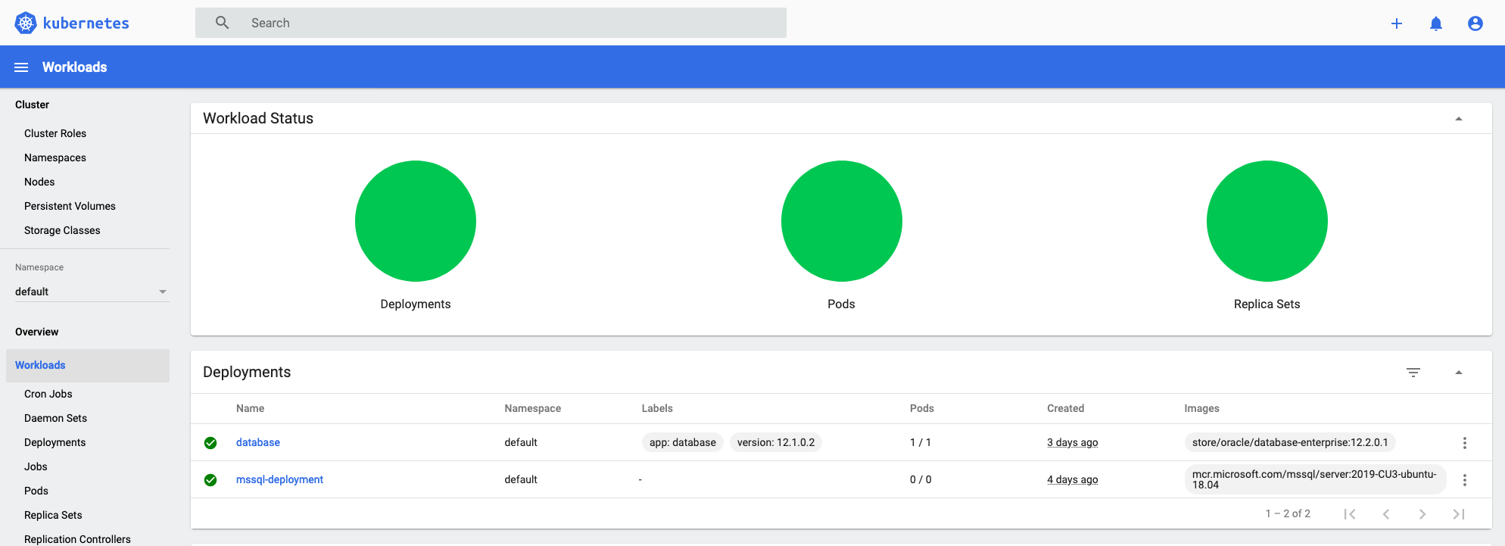Open Deployments in sidebar
This screenshot has width=1505, height=546.
(x=55, y=442)
